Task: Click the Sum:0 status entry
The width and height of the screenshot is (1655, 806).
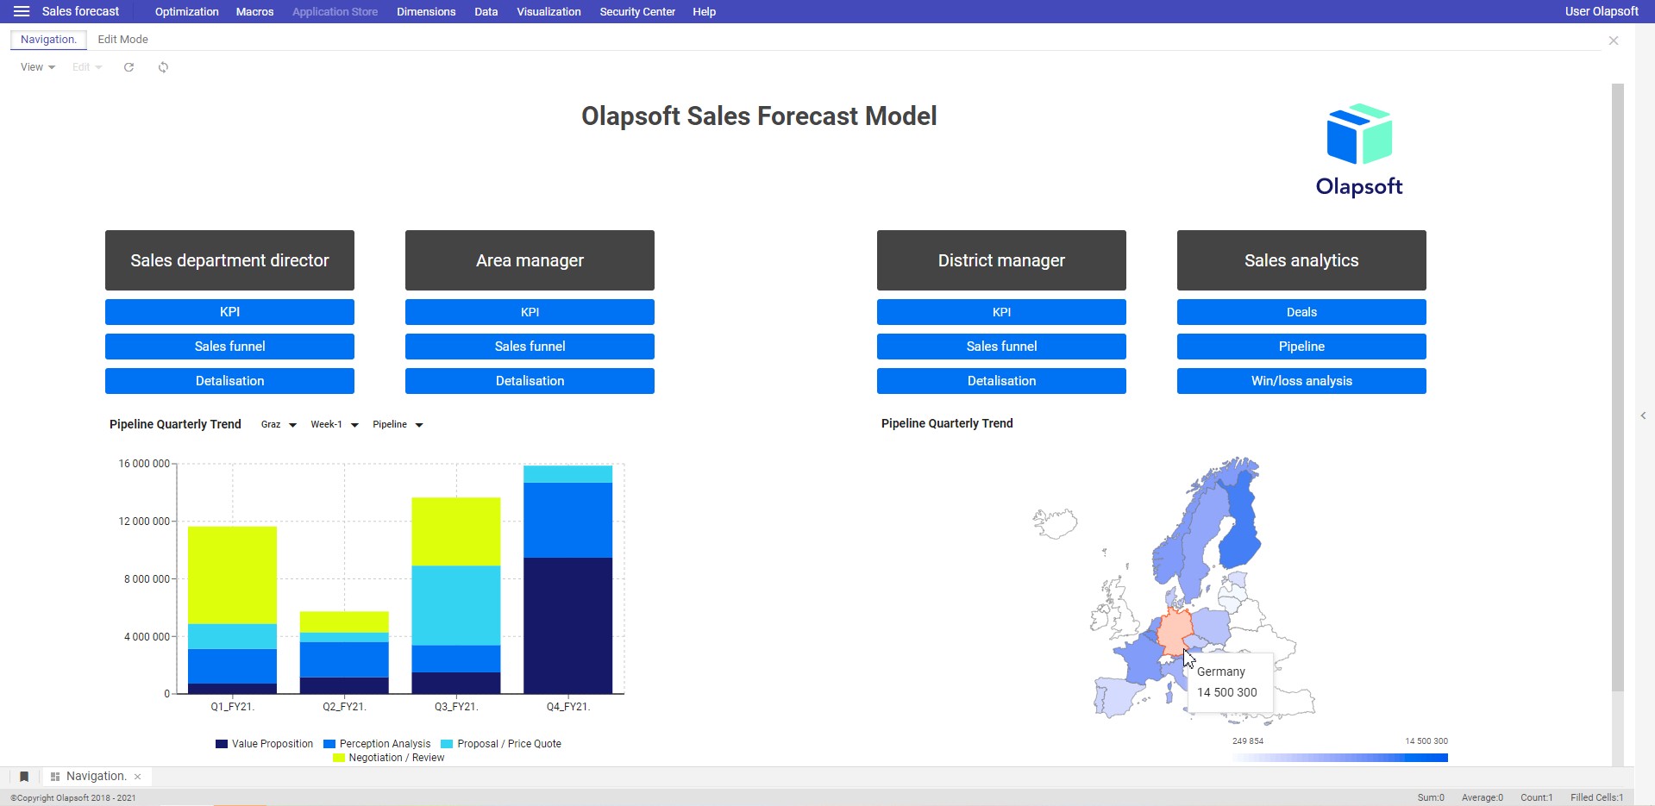Action: pos(1431,797)
